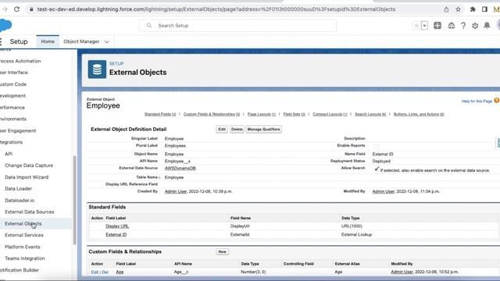The height and width of the screenshot is (281, 500).
Task: Open Dataloader.io in the sidebar
Action: tap(20, 201)
